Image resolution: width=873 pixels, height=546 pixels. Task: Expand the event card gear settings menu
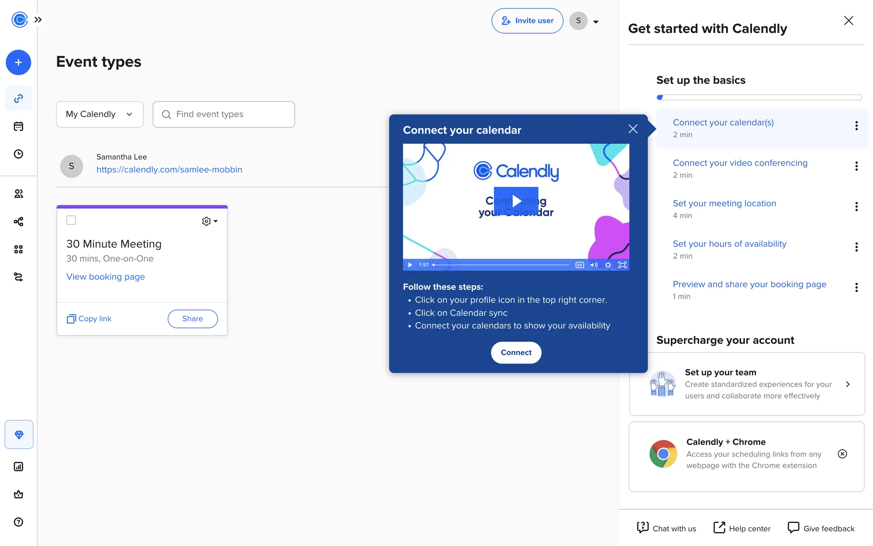coord(209,221)
